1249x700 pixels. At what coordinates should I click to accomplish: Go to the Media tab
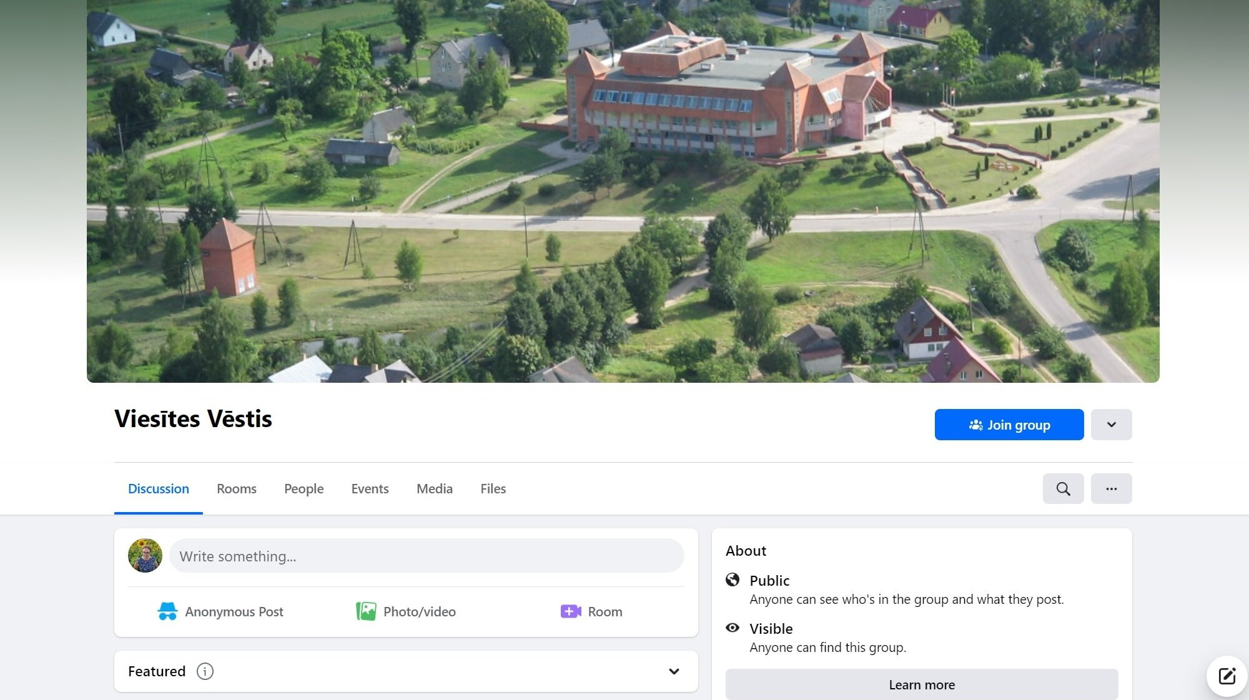tap(434, 489)
